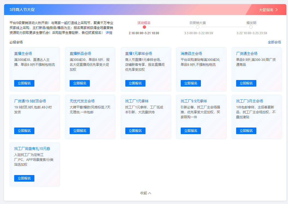Open the 直播1元拿样会场 venue page
This screenshot has width=288, height=204.
coord(138,54)
